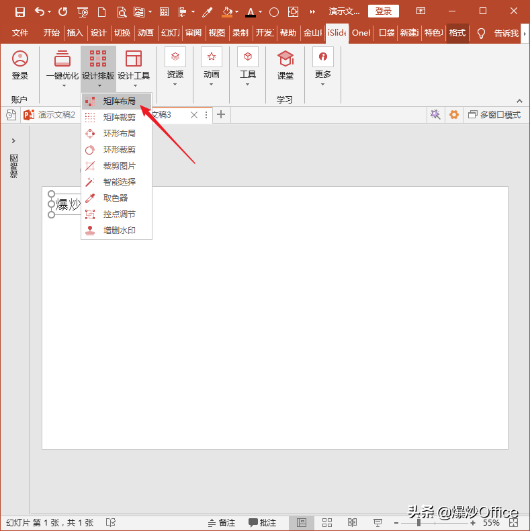Click the purple star icon beside 多窗口模式
Viewport: 530px width, 531px height.
(435, 115)
